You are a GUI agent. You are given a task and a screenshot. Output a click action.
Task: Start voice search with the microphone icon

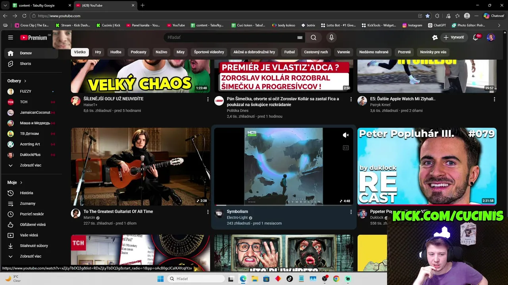[x=331, y=38]
